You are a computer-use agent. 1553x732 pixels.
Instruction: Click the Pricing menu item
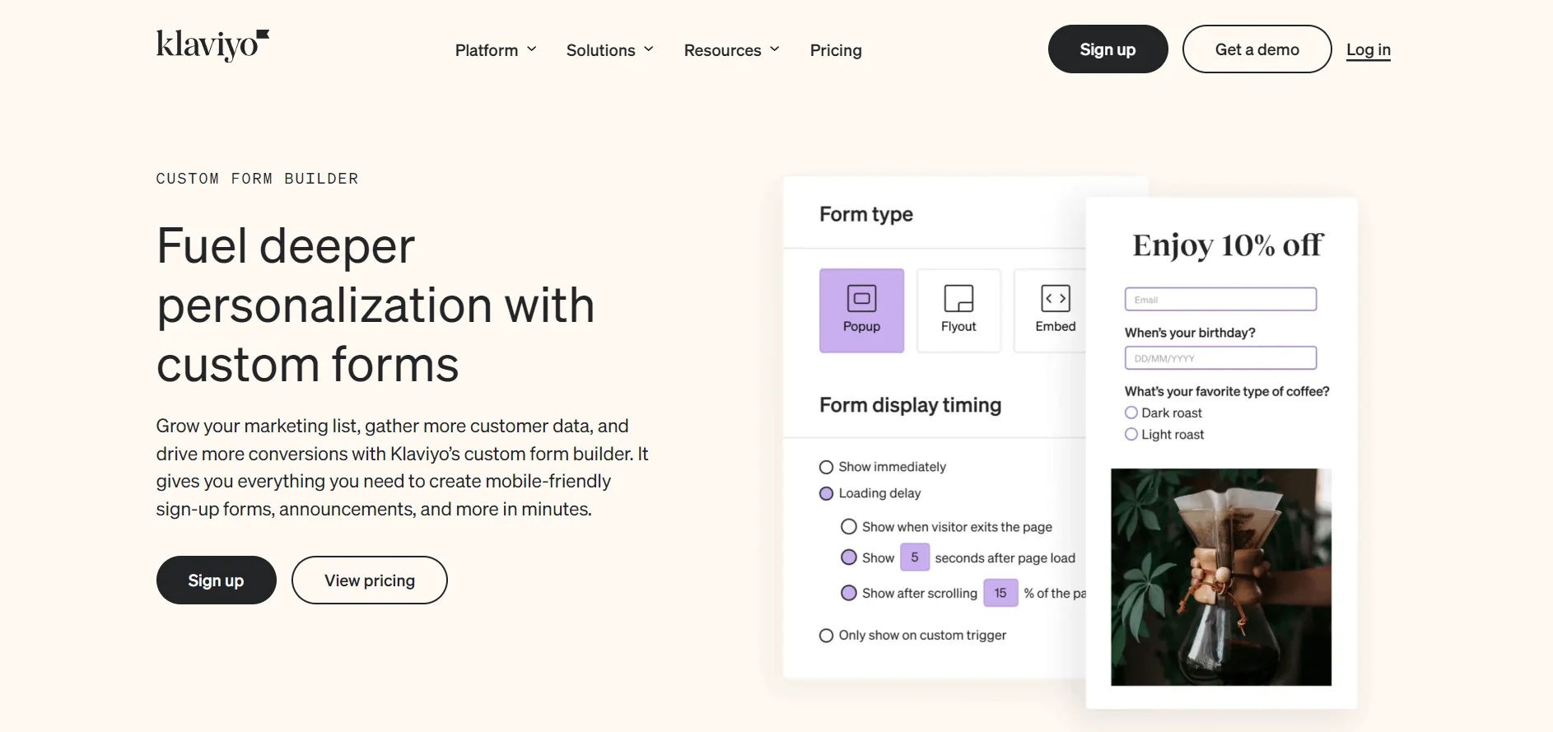click(x=835, y=50)
